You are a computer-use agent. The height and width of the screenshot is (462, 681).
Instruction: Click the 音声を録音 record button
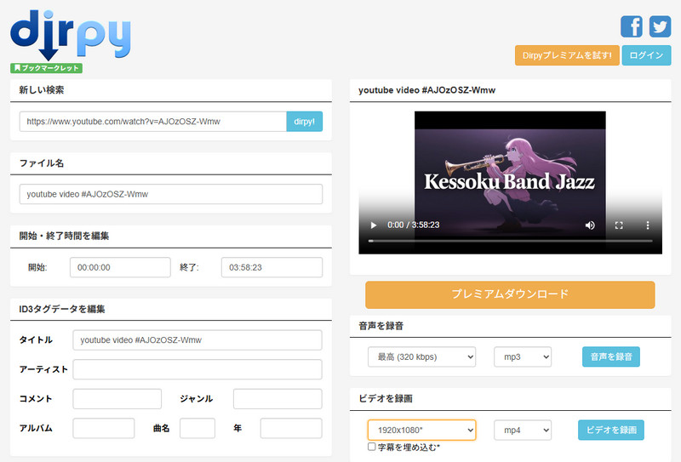pos(611,356)
